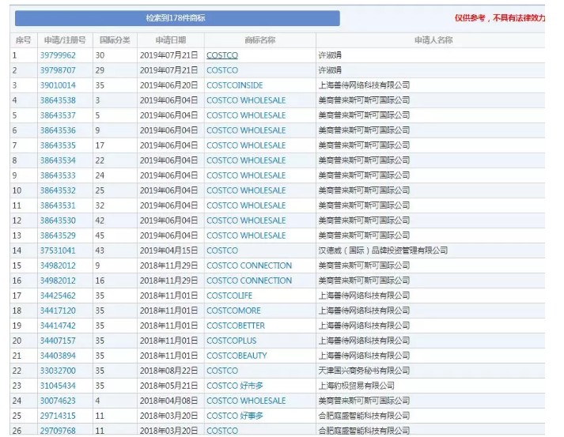The image size is (564, 437).
Task: Click applicant '上海豹极贸易有限公司' in row 23
Action: coord(357,386)
